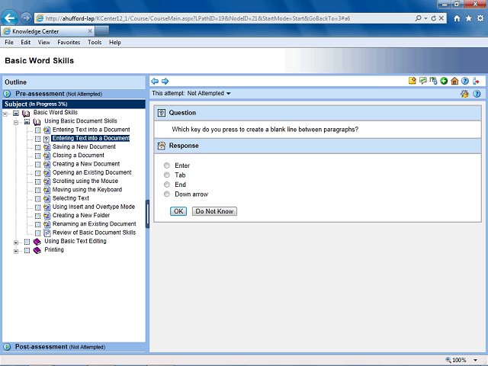Open the gear wrench preferences icon

pos(464,94)
